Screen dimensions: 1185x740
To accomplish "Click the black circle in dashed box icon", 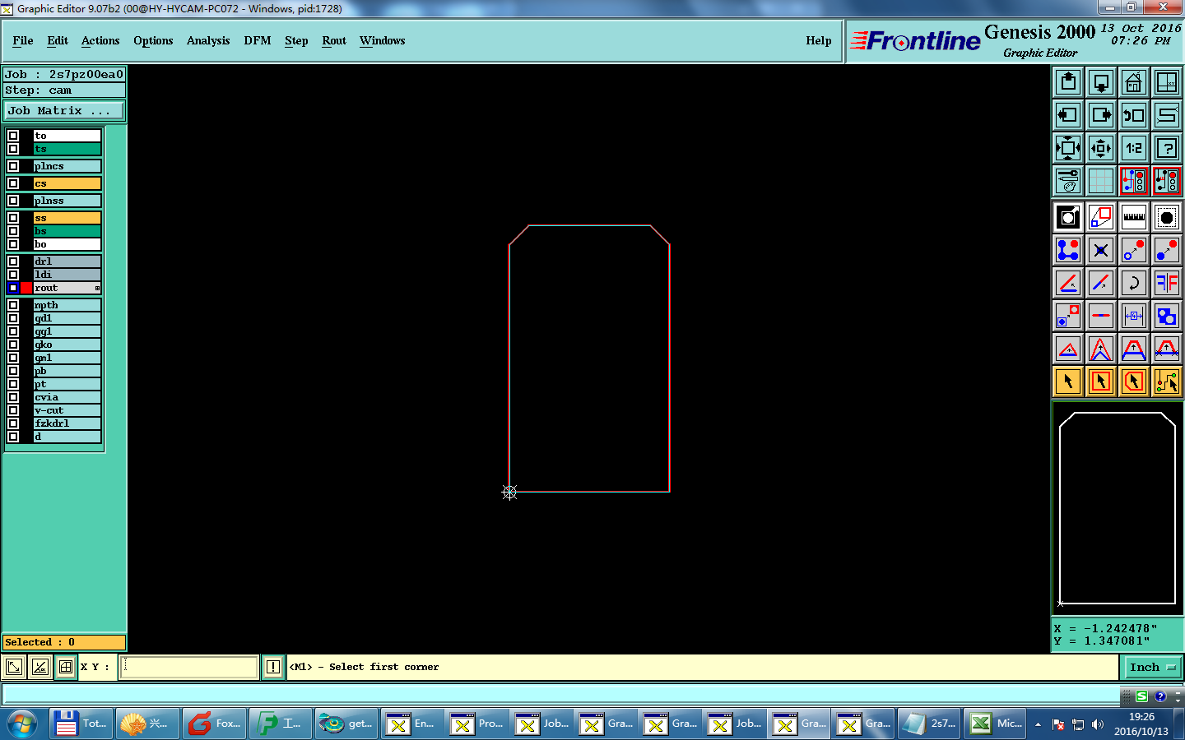I will point(1167,217).
